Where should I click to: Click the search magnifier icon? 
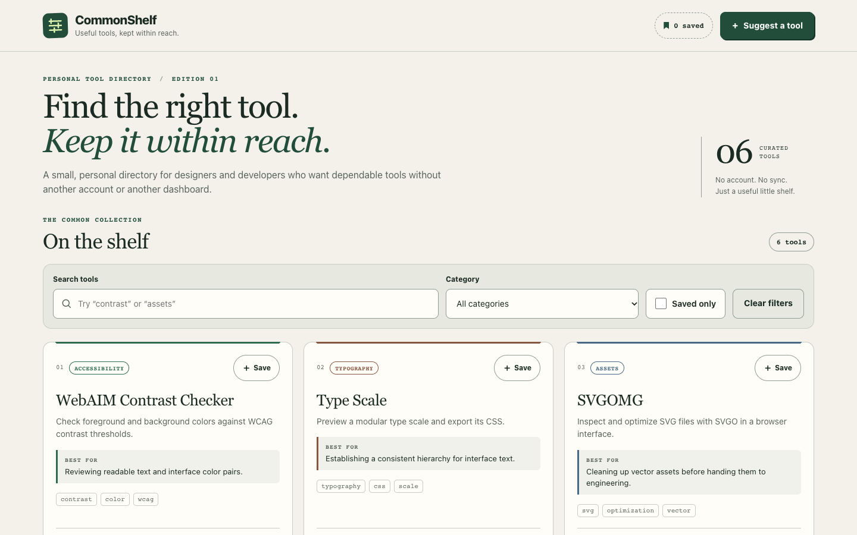[x=67, y=304]
